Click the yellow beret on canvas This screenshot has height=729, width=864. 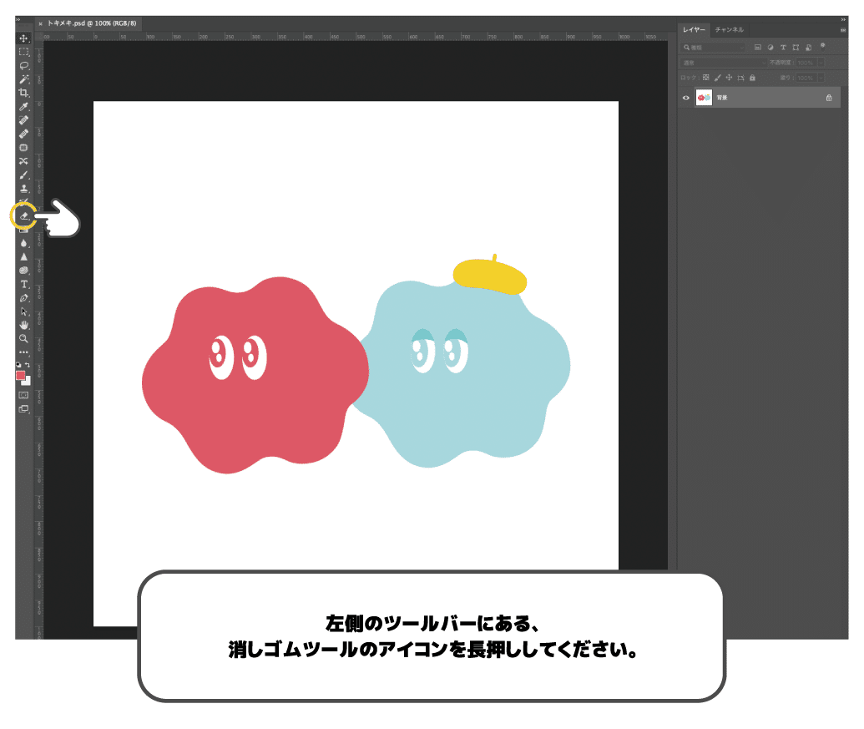click(490, 275)
